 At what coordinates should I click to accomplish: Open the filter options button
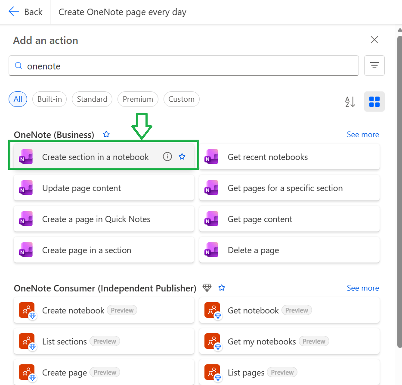374,66
